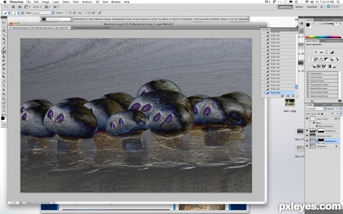Click the foreground color swatch in Color panel

click(308, 25)
